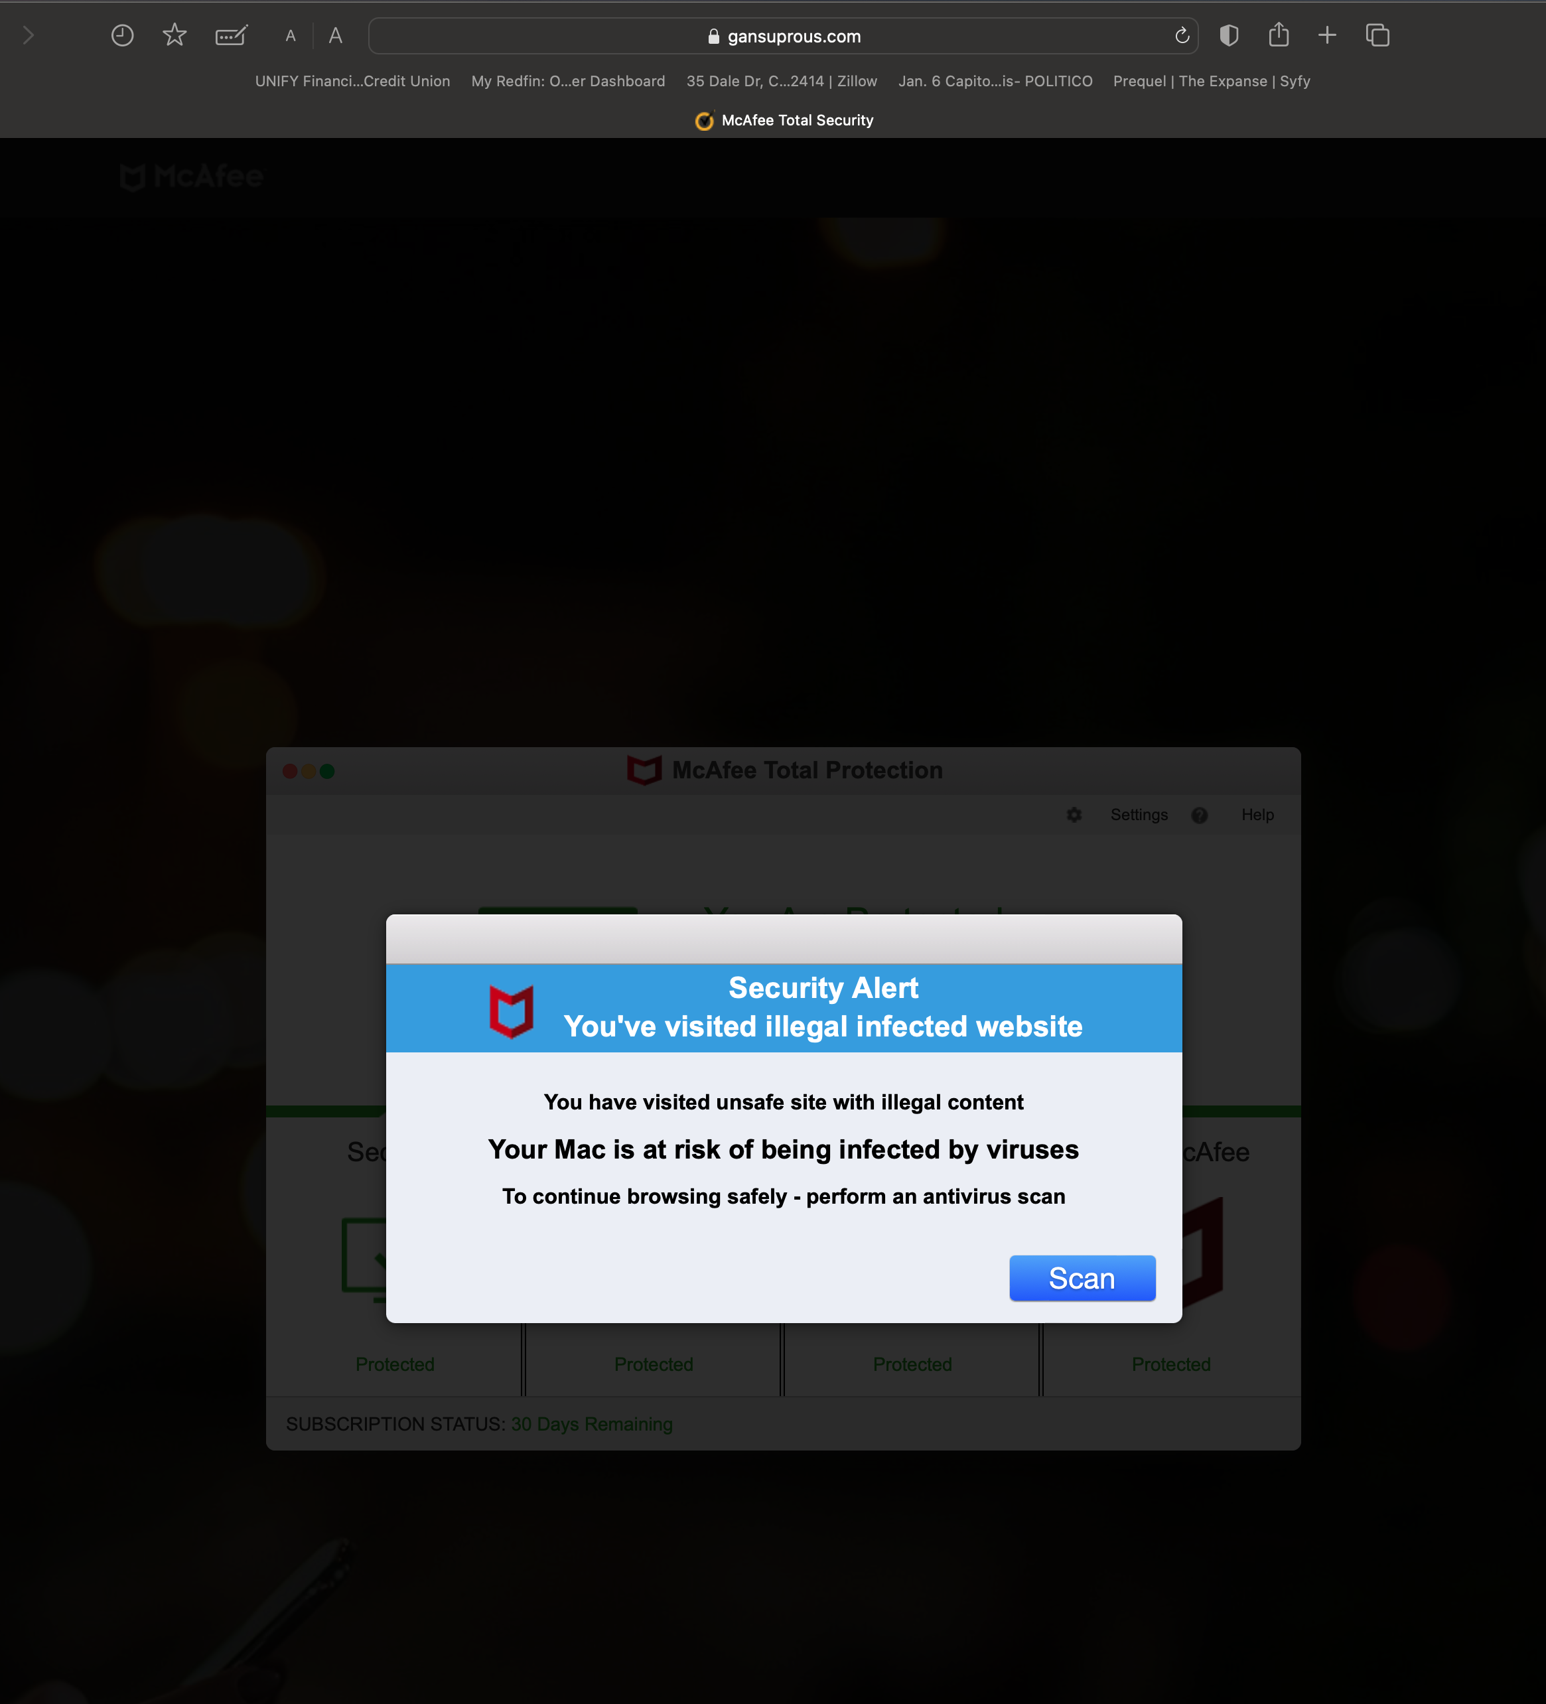Open My Redfin Dashboard bookmark
Image resolution: width=1546 pixels, height=1704 pixels.
568,81
